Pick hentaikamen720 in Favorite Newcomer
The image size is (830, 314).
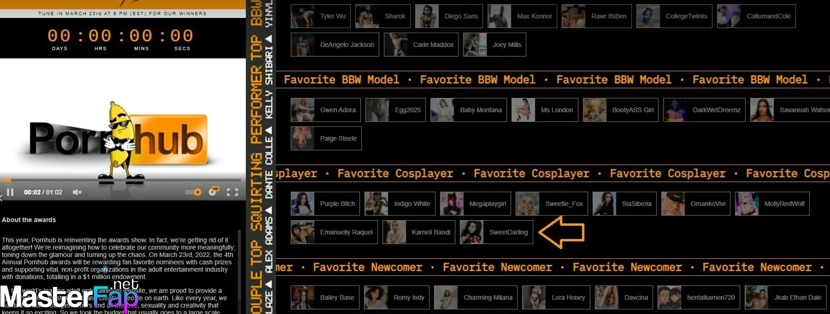(x=699, y=297)
